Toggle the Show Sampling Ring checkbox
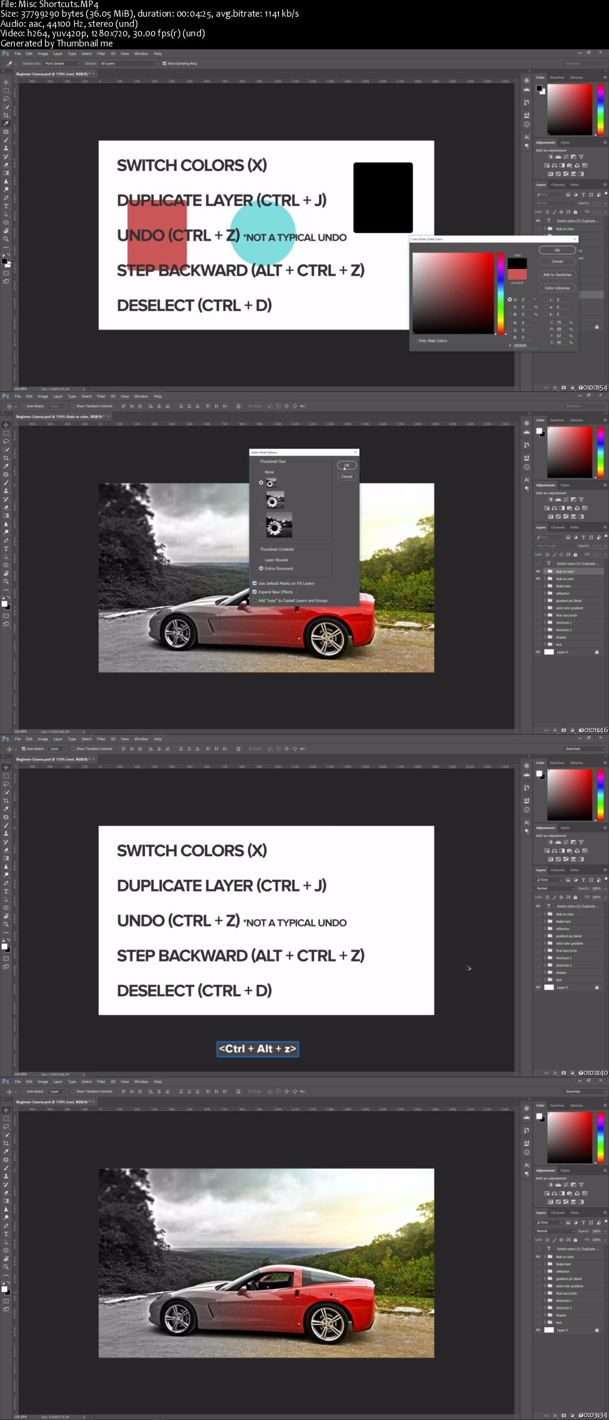 [165, 63]
